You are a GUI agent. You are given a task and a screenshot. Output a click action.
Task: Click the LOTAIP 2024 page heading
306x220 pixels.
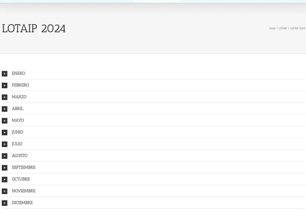tap(34, 29)
